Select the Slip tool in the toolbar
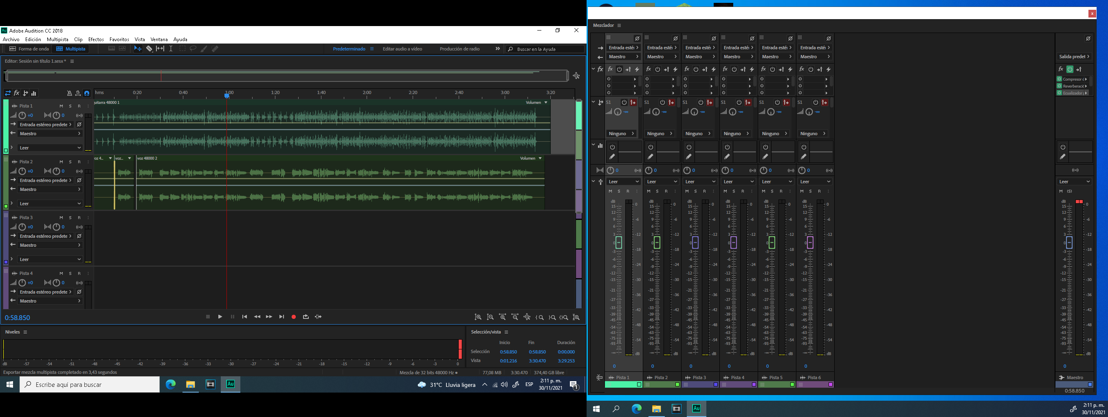This screenshot has width=1108, height=417. (160, 49)
